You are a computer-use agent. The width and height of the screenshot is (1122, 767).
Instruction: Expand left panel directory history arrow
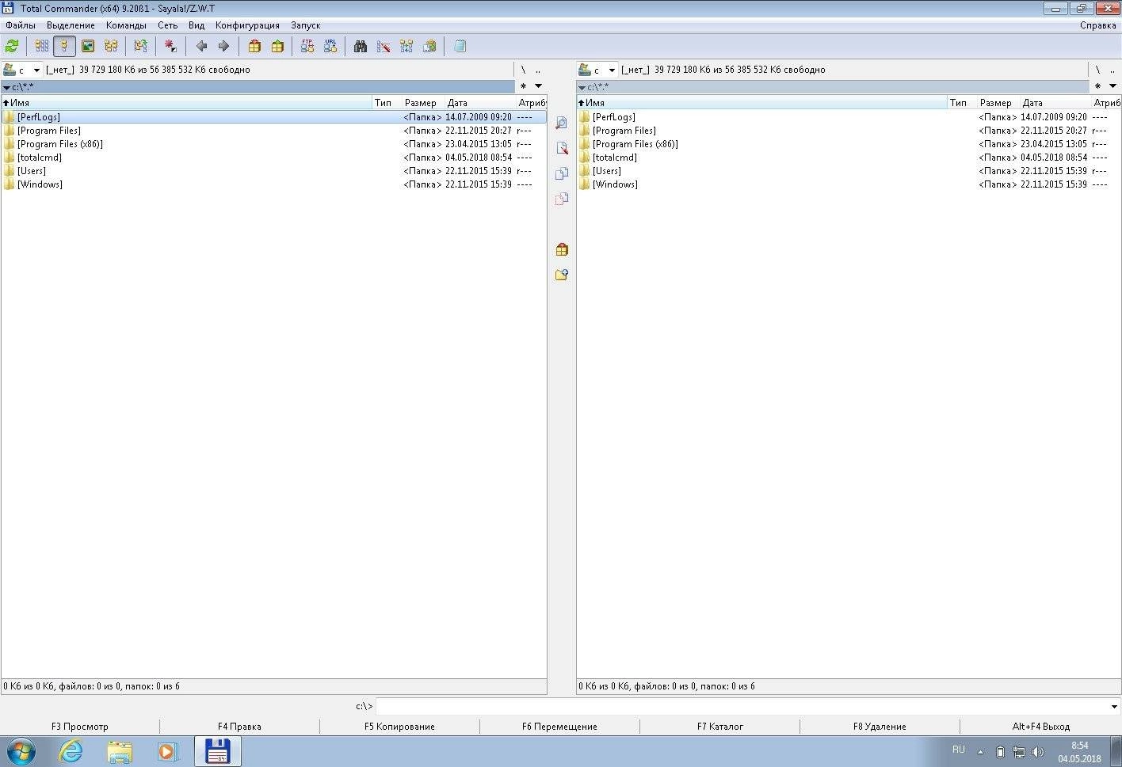[538, 85]
